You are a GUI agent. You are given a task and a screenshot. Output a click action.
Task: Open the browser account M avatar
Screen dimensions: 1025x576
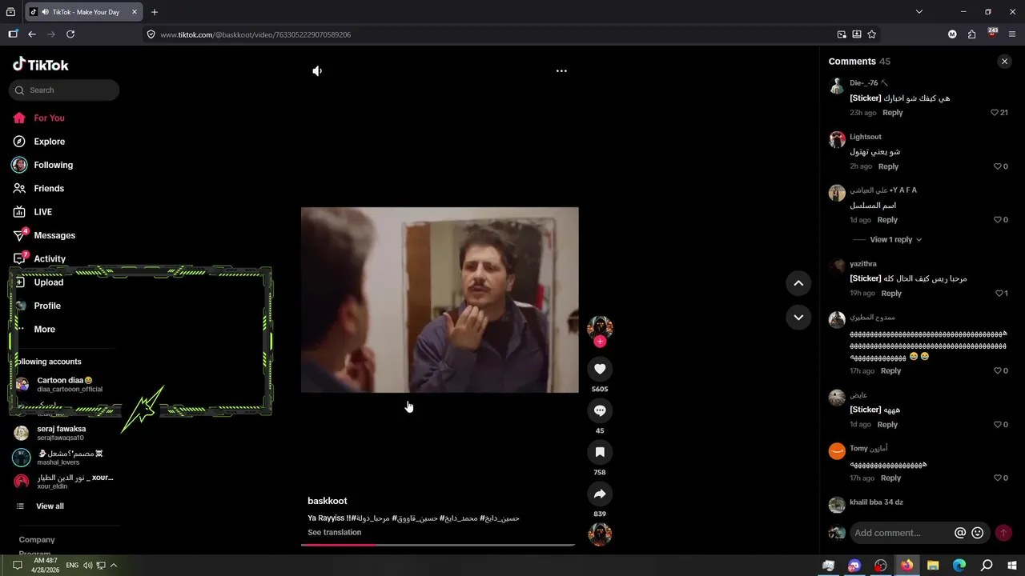[x=952, y=34]
